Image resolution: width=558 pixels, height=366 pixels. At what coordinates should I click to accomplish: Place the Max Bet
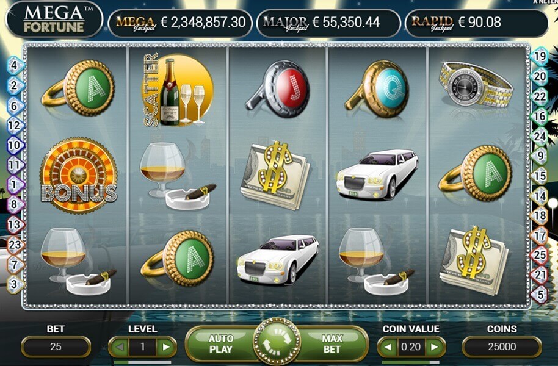(x=332, y=343)
